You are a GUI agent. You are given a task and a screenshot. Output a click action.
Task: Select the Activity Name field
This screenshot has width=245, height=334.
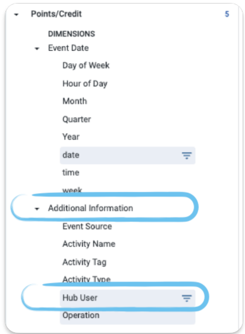(x=89, y=244)
